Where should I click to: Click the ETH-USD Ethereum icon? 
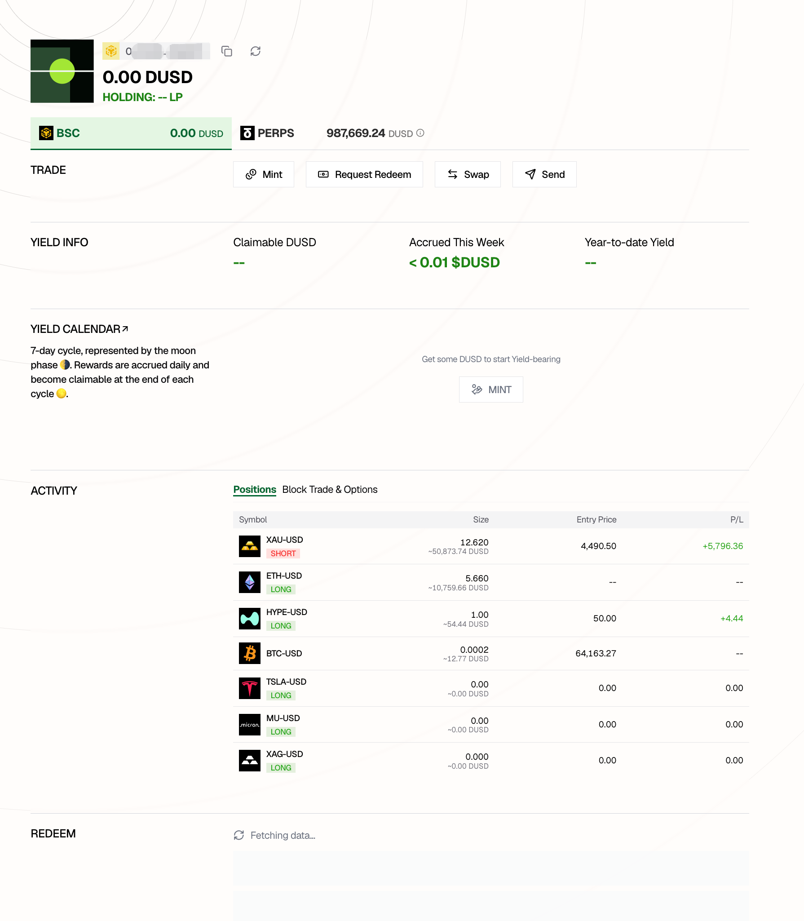point(250,582)
